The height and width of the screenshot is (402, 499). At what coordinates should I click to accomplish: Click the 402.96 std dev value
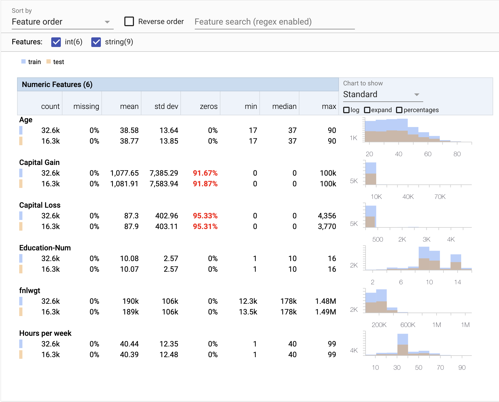167,216
